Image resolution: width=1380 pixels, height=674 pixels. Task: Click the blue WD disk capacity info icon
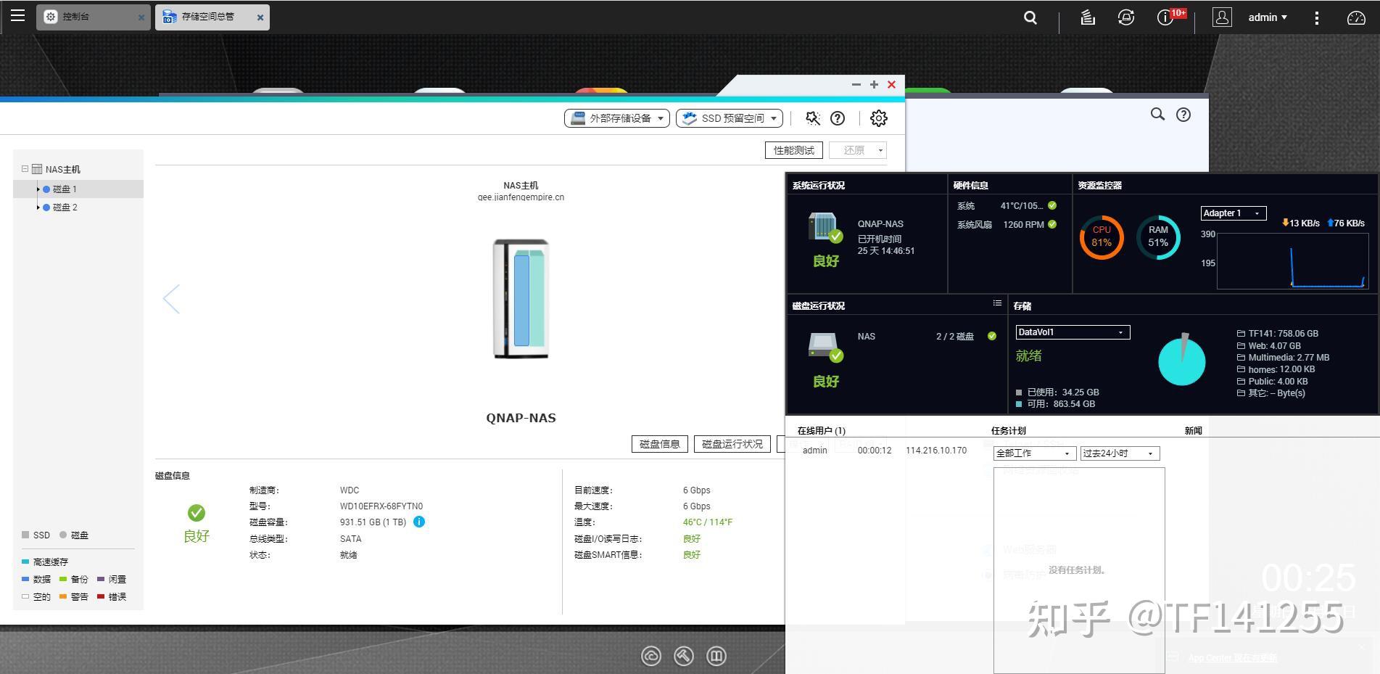419,522
